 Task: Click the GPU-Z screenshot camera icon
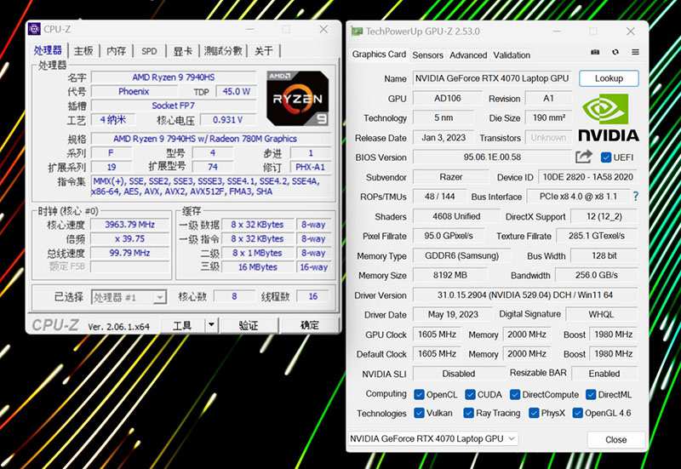pyautogui.click(x=595, y=52)
